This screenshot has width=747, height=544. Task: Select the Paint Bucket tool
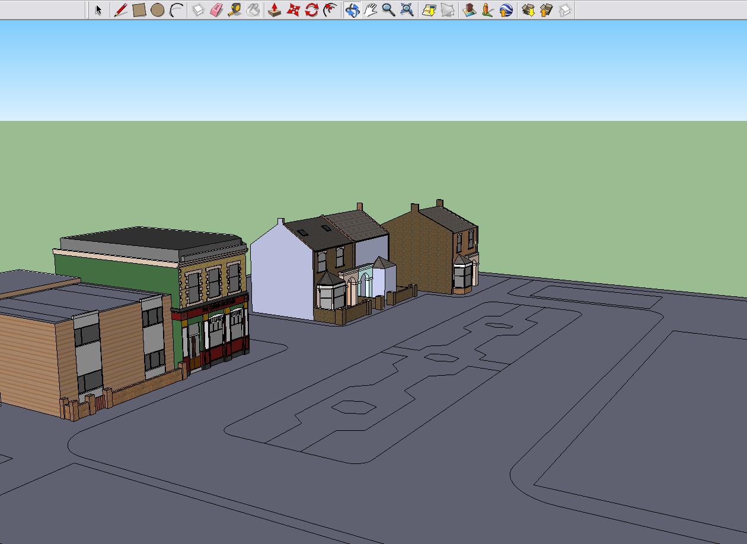click(253, 10)
